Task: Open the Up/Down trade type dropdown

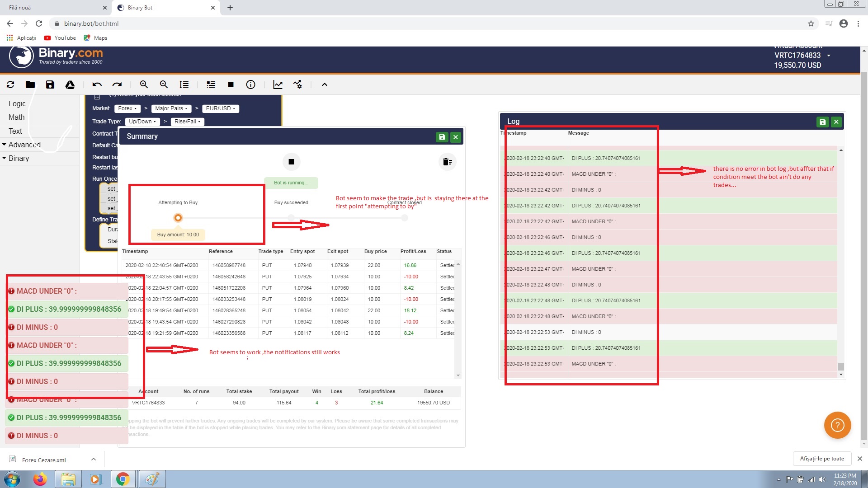Action: click(142, 122)
